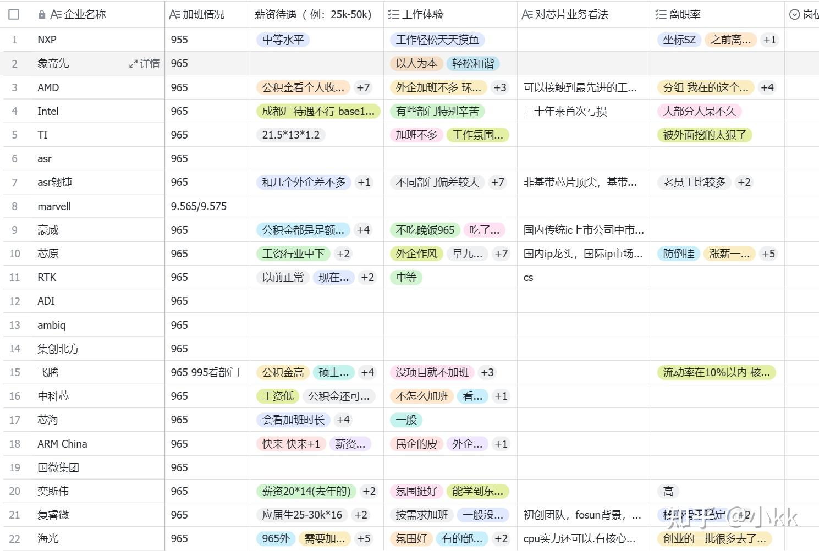Click the 965外 tag in 海光 row
819x551 pixels.
(276, 539)
